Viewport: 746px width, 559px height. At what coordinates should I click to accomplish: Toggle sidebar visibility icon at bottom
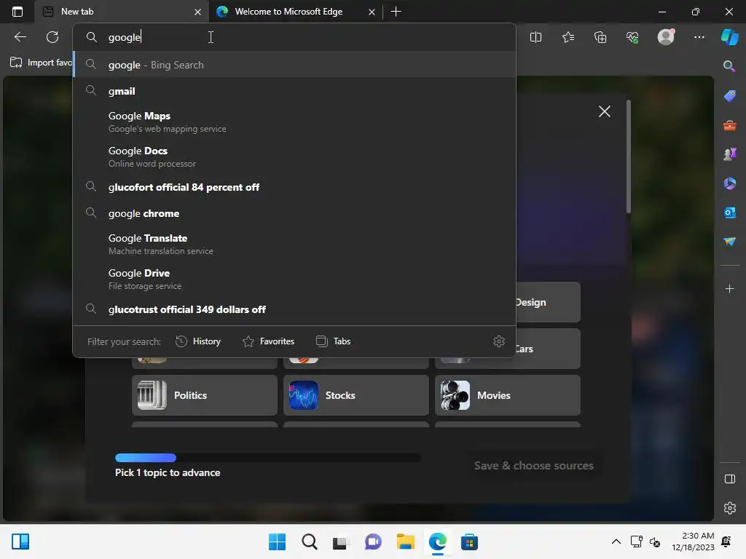click(730, 479)
